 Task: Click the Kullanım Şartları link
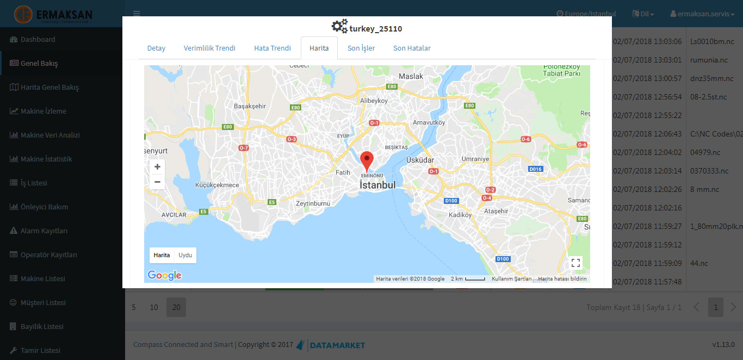(x=511, y=278)
